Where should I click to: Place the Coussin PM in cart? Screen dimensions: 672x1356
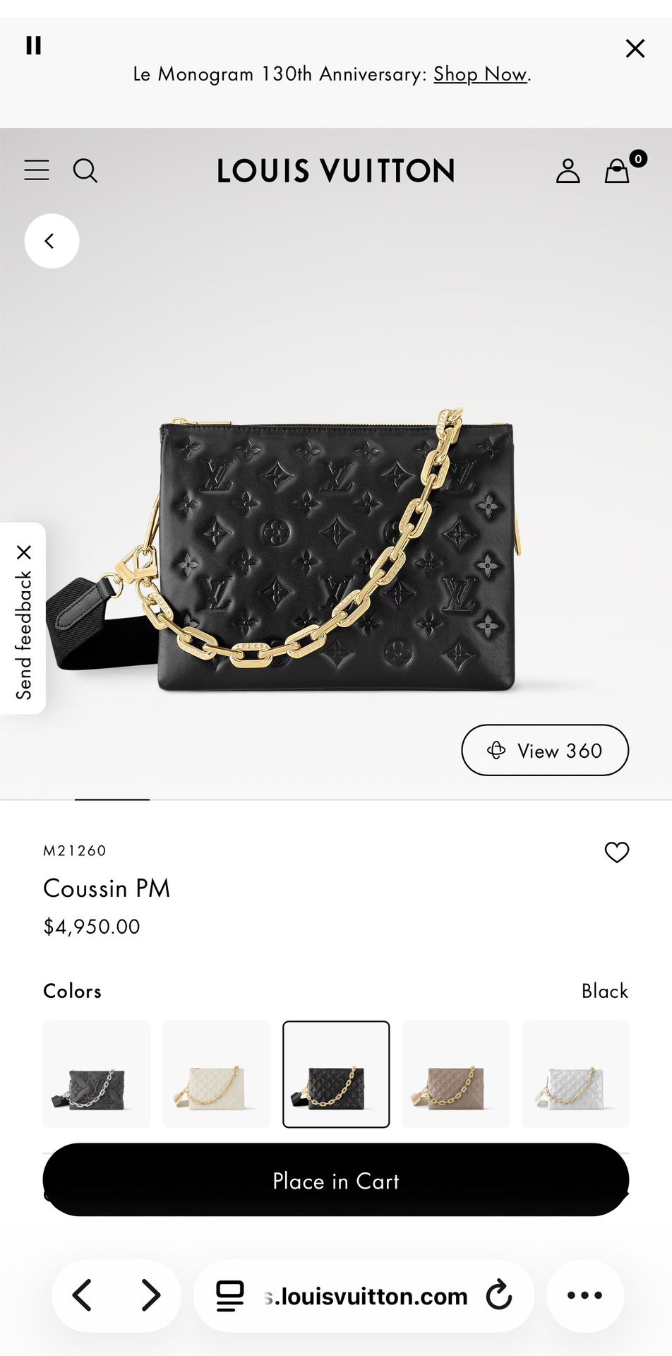336,1180
